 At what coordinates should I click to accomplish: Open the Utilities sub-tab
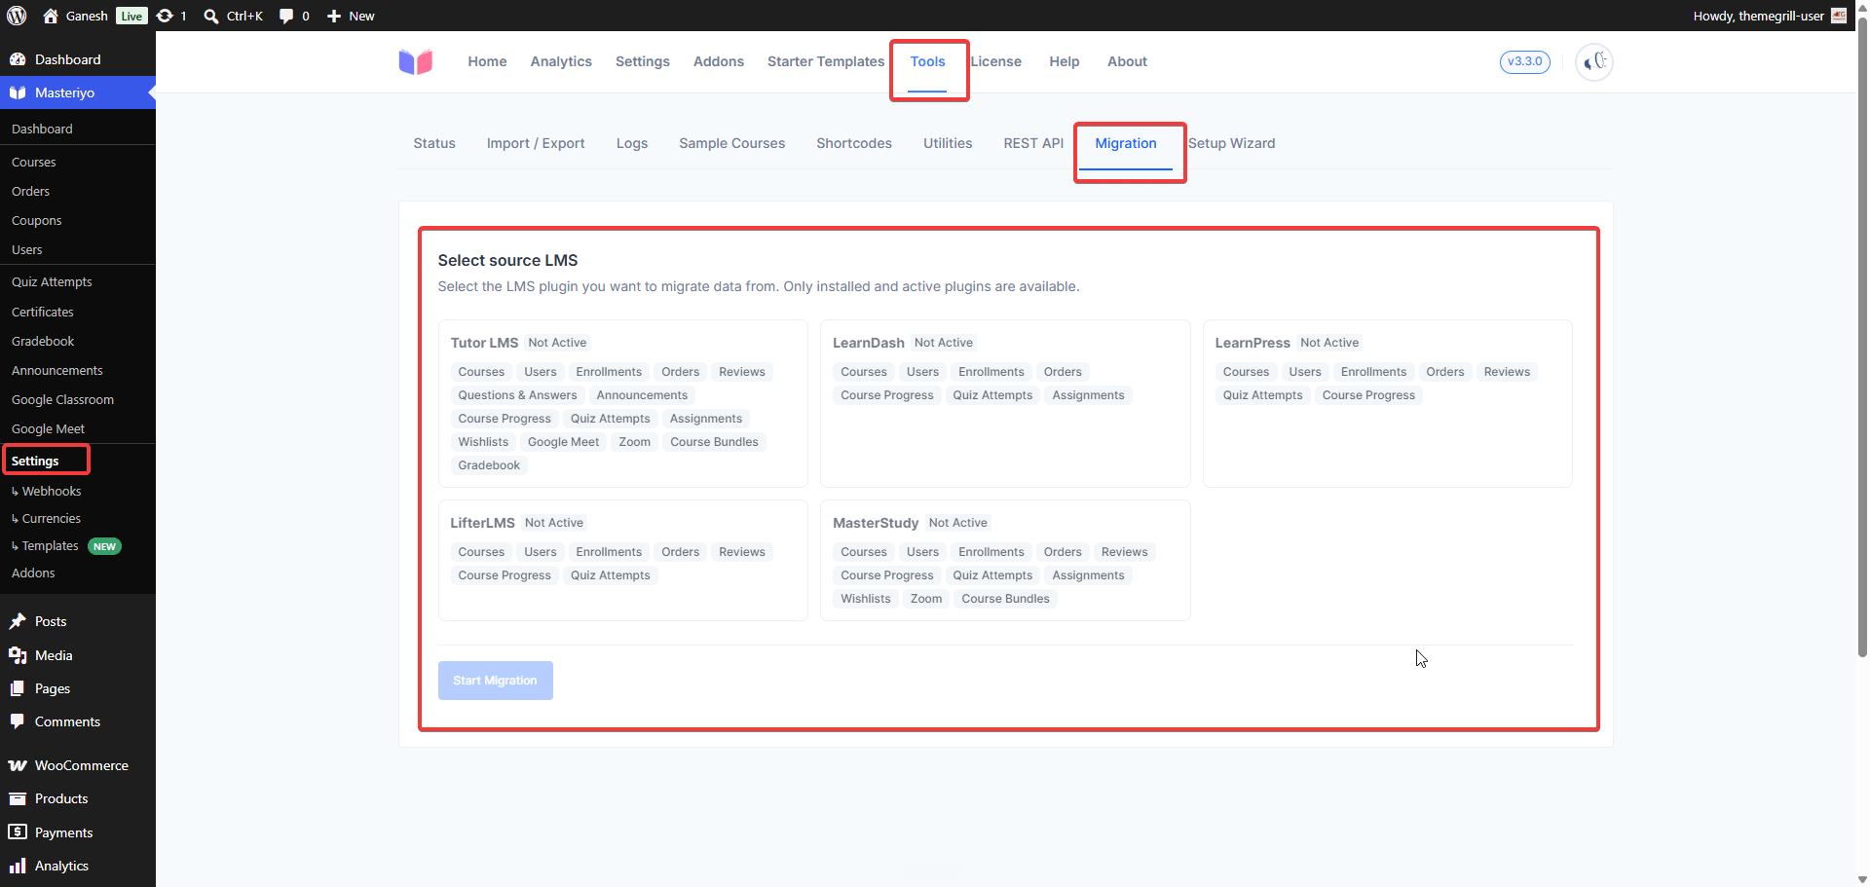[x=948, y=143]
